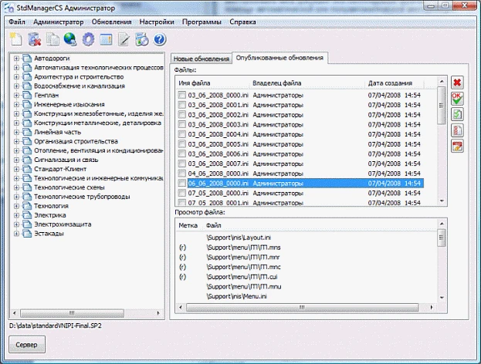This screenshot has width=481, height=364.
Task: Switch to the Новые обновления tab
Action: [x=201, y=59]
